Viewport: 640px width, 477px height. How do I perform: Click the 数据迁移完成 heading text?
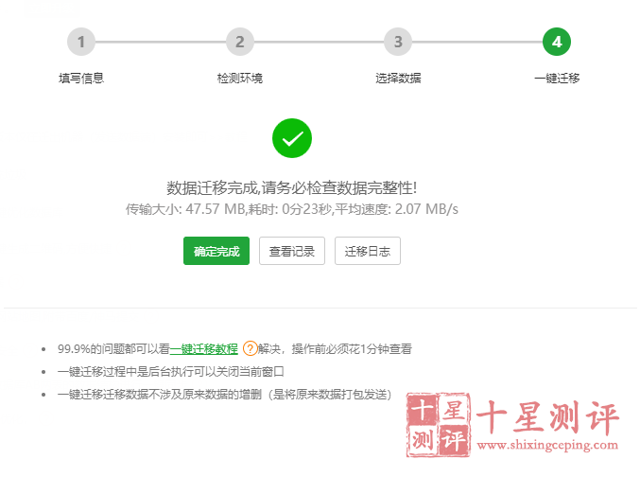click(x=292, y=186)
